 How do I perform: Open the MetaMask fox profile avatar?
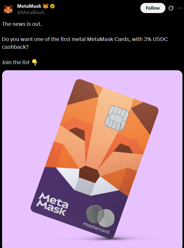(8, 9)
